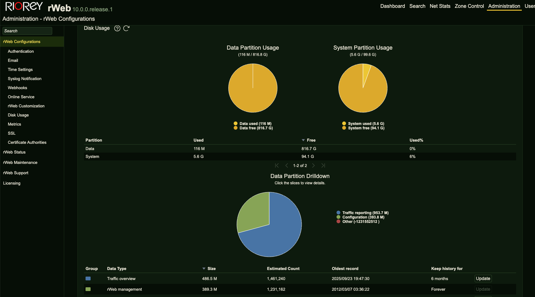535x297 pixels.
Task: Click the Data Partition Usage pie chart
Action: tap(253, 88)
